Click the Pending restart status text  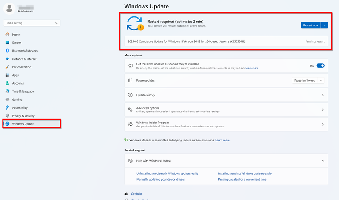pos(315,41)
